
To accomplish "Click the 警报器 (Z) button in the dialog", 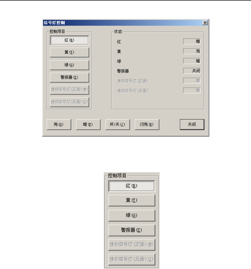I will click(69, 77).
